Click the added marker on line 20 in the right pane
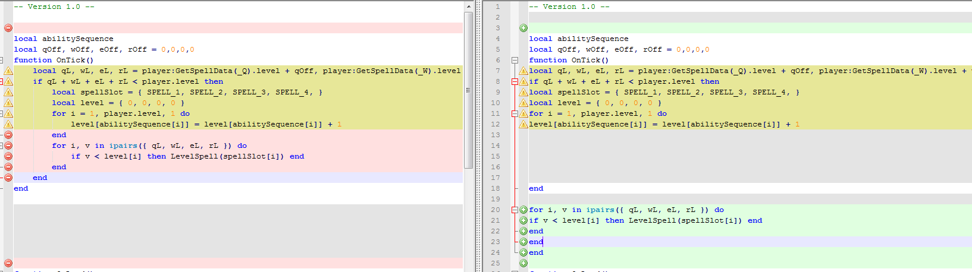Image resolution: width=972 pixels, height=272 pixels. (523, 210)
